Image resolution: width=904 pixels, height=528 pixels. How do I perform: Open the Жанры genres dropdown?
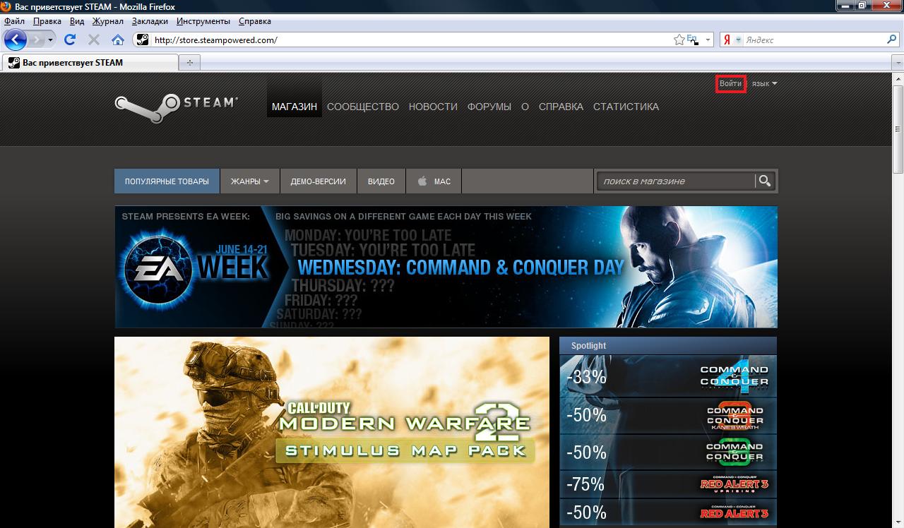(249, 181)
